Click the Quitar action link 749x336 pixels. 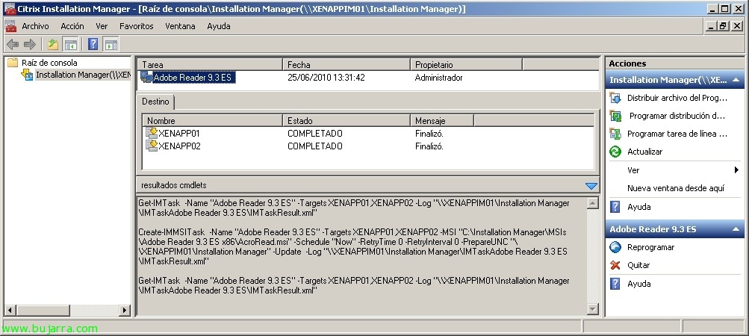(x=638, y=265)
